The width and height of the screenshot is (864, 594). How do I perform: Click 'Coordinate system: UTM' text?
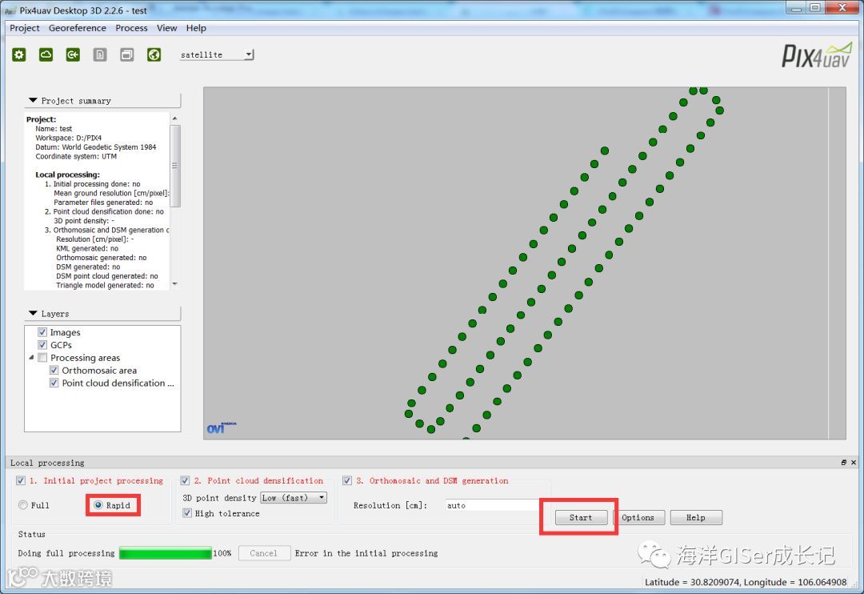tap(76, 157)
